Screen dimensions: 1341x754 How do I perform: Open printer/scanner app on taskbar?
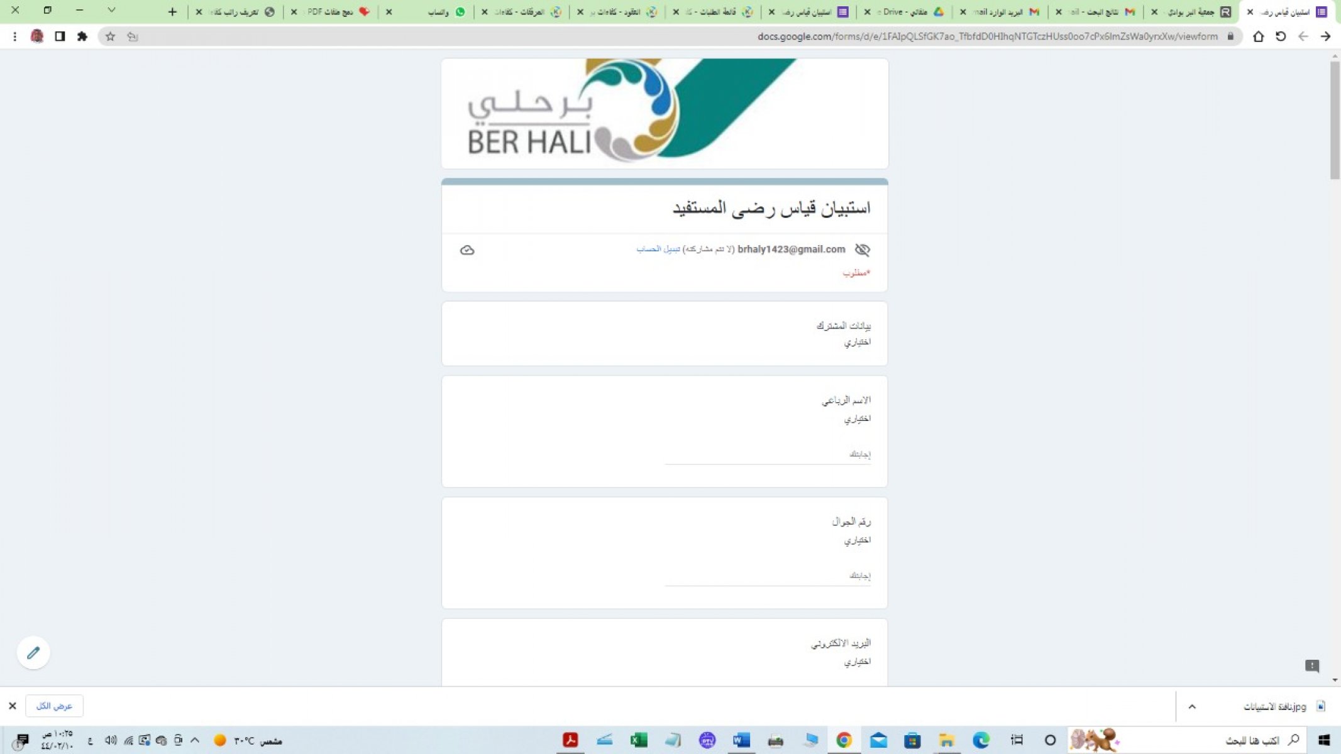pos(775,740)
